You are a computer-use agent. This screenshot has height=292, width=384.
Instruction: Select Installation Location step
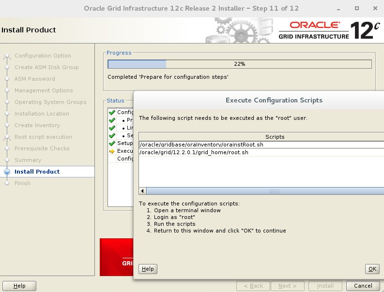pyautogui.click(x=42, y=114)
